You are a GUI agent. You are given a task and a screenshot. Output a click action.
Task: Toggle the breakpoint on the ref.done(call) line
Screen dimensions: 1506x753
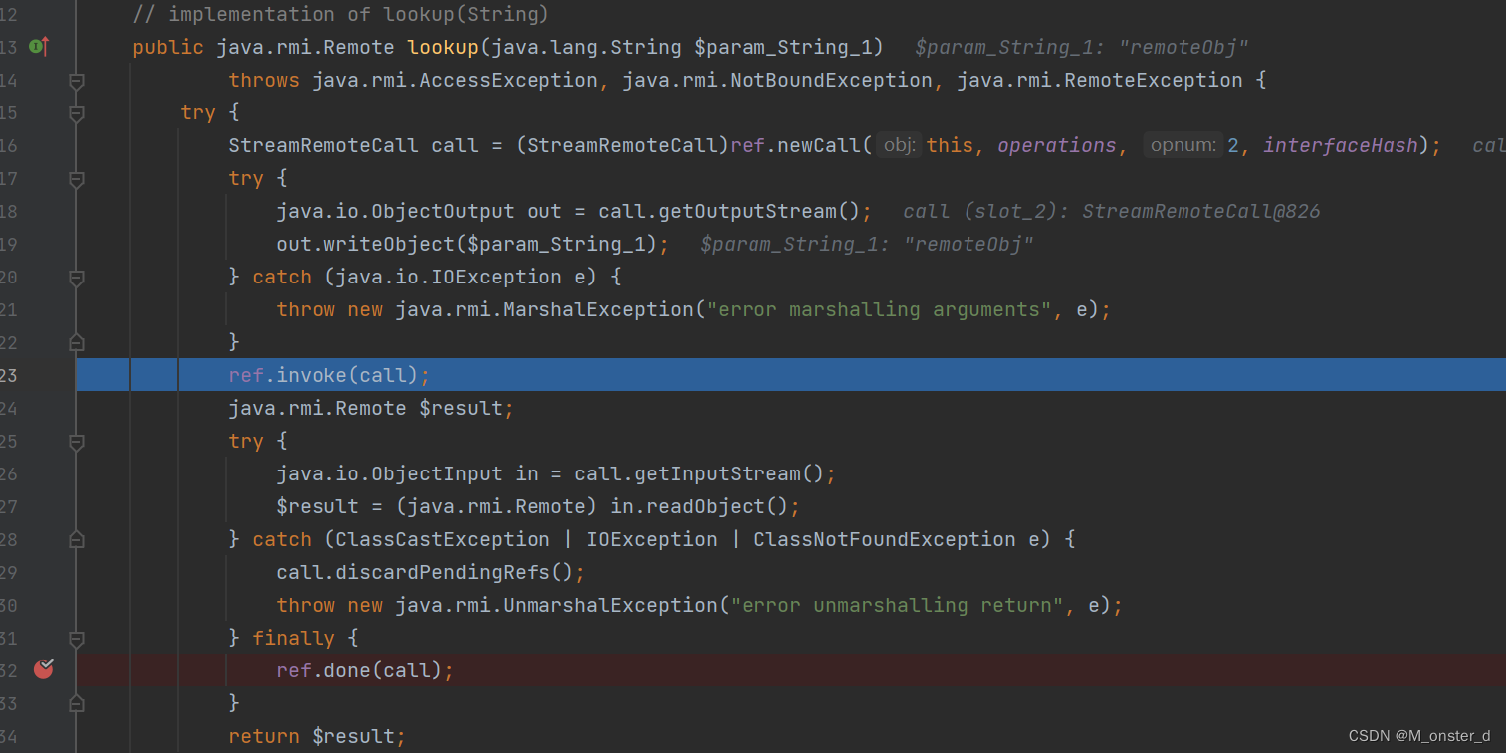tap(43, 669)
